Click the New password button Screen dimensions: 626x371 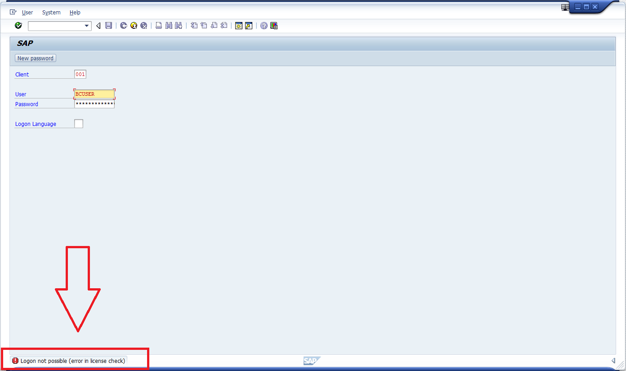pos(36,58)
